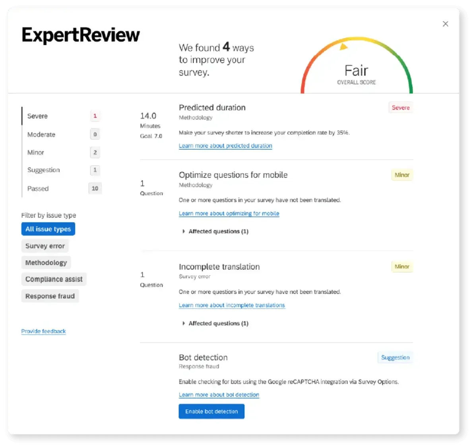Filter by All issue types
Viewport: 473px width, 448px height.
click(x=48, y=229)
